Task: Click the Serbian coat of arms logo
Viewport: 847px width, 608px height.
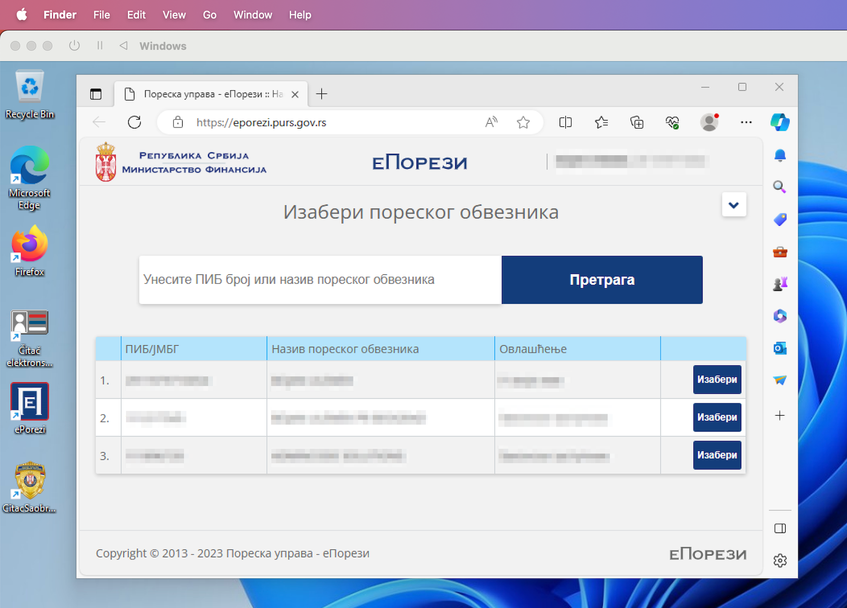Action: pyautogui.click(x=106, y=162)
